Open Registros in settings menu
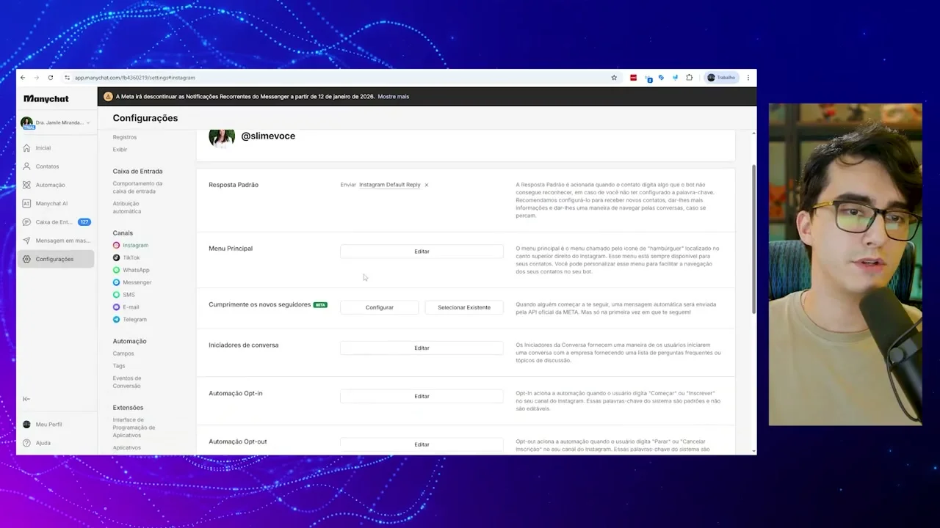Image resolution: width=940 pixels, height=528 pixels. pos(125,137)
